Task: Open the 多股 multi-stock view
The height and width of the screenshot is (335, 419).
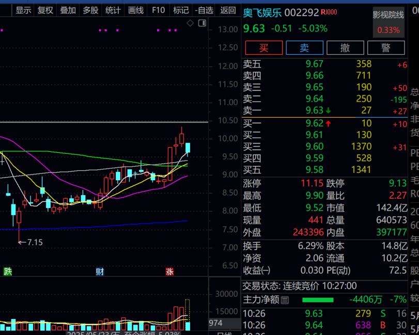Action: [x=90, y=10]
